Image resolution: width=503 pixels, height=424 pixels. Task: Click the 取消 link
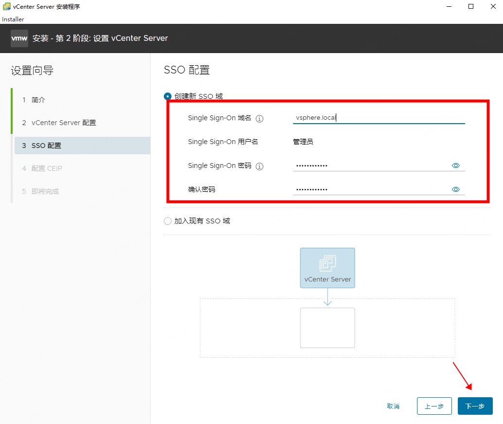(393, 406)
